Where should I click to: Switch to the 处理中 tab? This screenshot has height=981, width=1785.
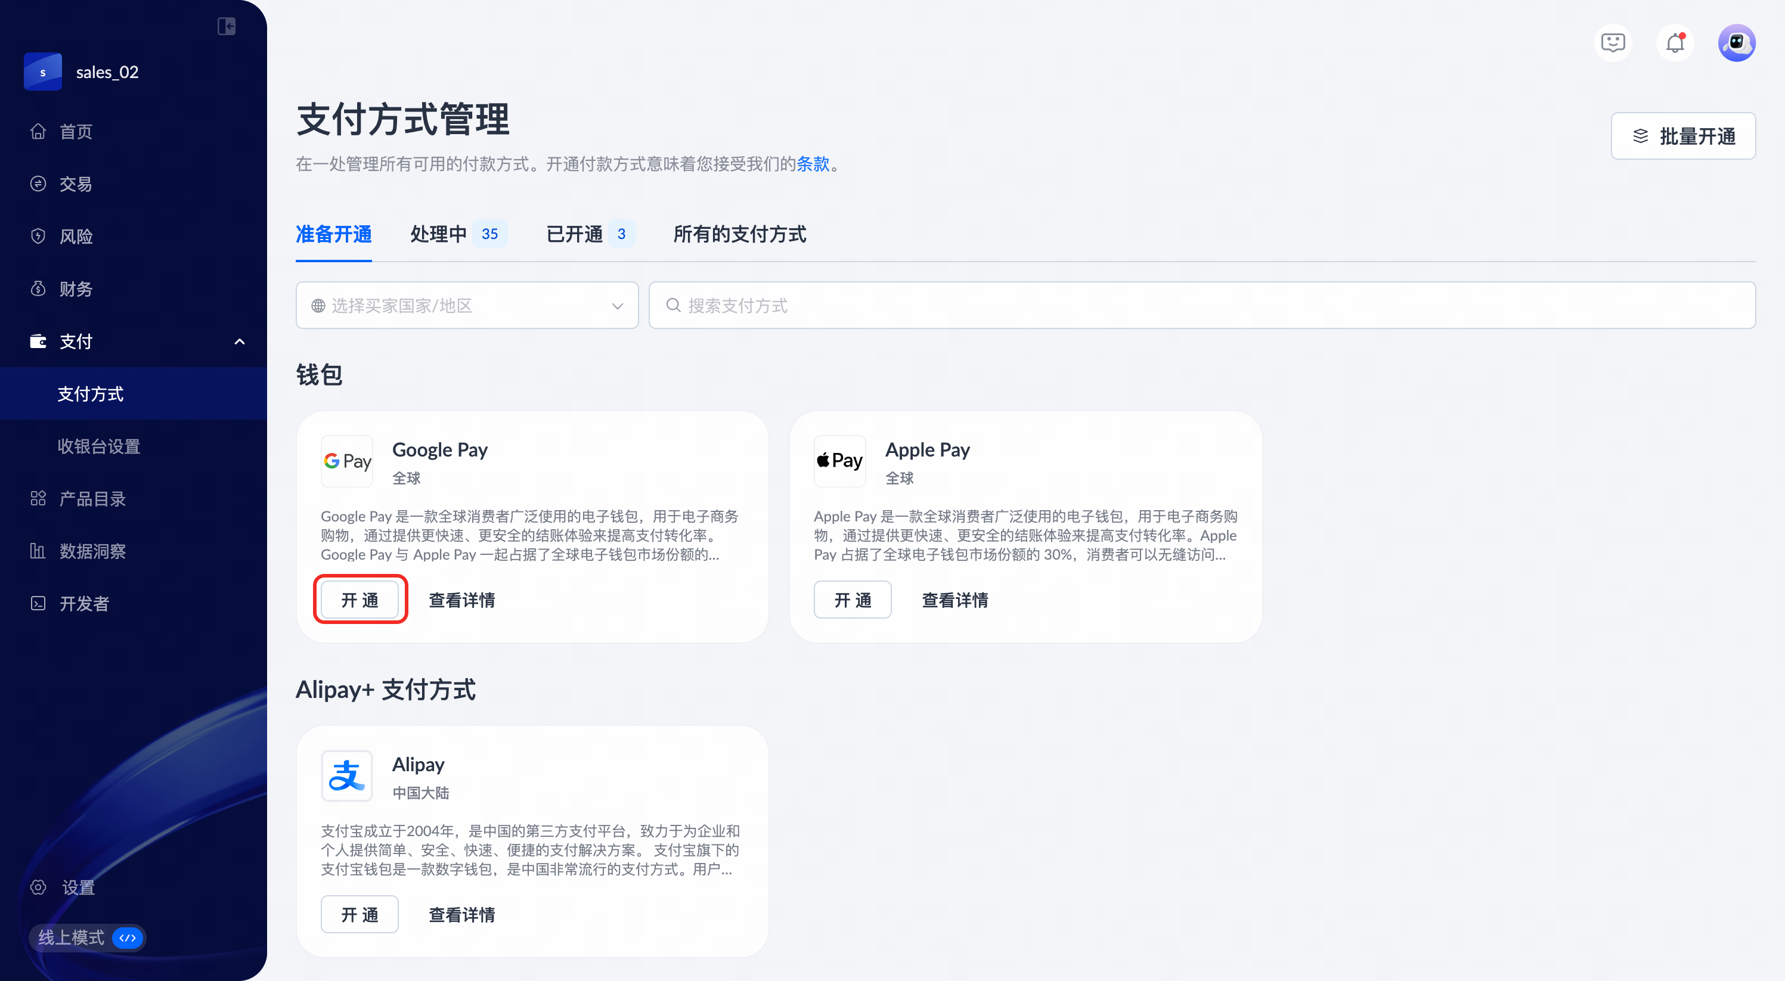pyautogui.click(x=457, y=234)
